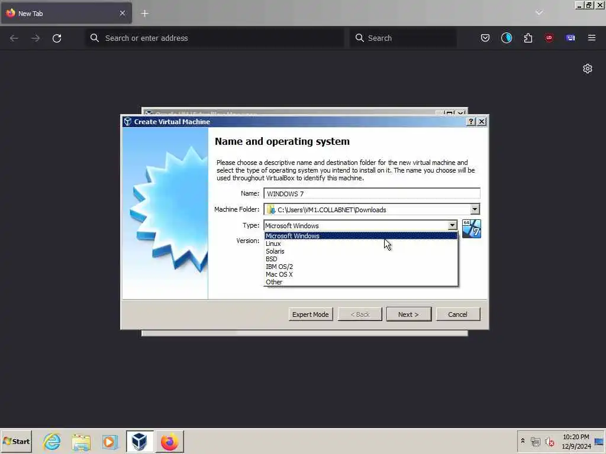The height and width of the screenshot is (454, 606).
Task: Expand the Machine Folder dropdown arrow
Action: [x=475, y=209]
